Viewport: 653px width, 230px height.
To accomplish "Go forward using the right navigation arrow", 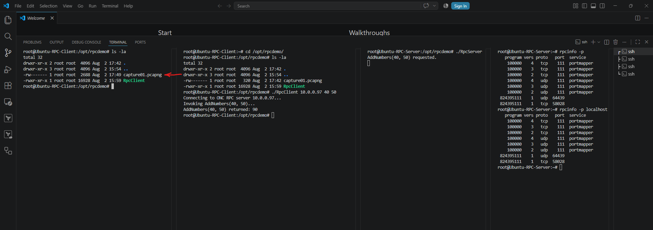I will [x=229, y=6].
